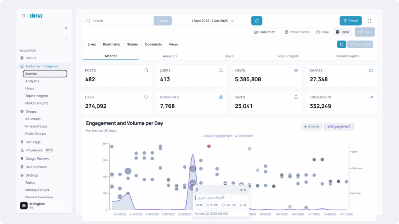Image resolution: width=399 pixels, height=224 pixels.
Task: Open Own Page in the sidebar
Action: pyautogui.click(x=33, y=142)
